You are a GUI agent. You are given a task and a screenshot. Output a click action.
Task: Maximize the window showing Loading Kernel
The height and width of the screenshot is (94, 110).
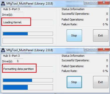pyautogui.click(x=94, y=3)
